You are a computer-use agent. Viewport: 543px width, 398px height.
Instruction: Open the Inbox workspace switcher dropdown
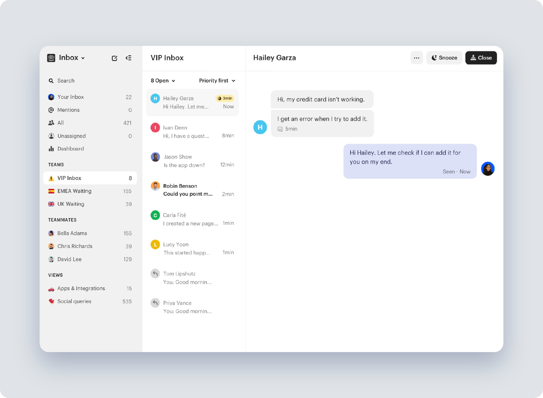click(x=83, y=58)
